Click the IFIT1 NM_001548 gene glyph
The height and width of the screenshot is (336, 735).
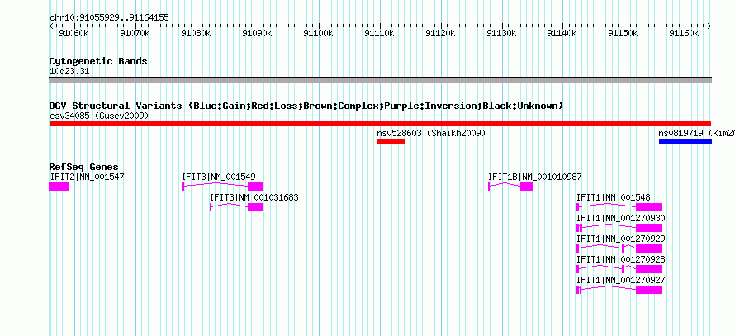point(619,207)
